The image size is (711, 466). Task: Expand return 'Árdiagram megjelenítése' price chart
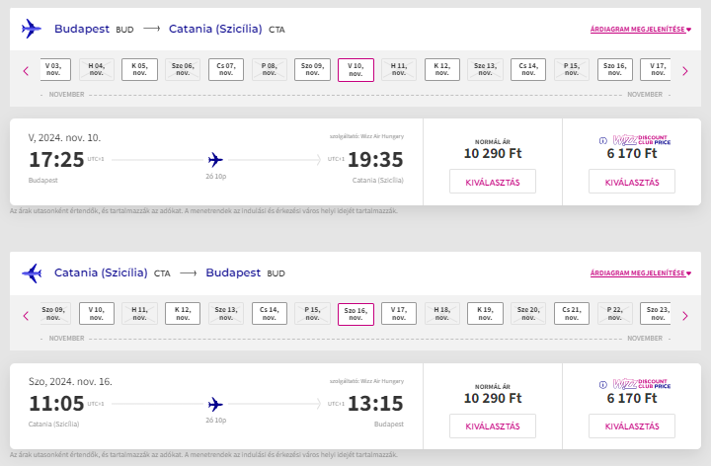coord(638,273)
